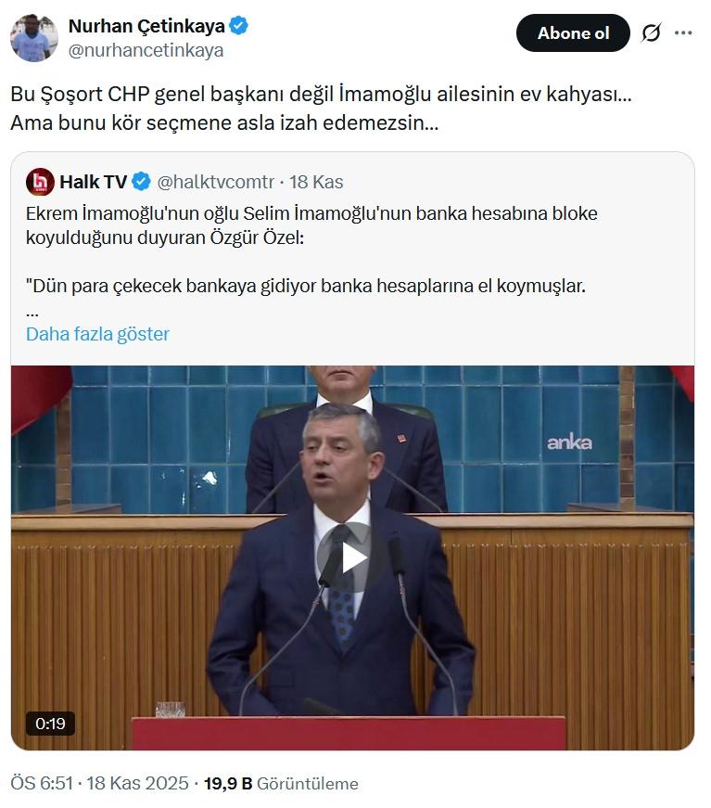Image resolution: width=711 pixels, height=808 pixels.
Task: Open Nurhan Çetinkaya's profile avatar
Action: (x=34, y=38)
